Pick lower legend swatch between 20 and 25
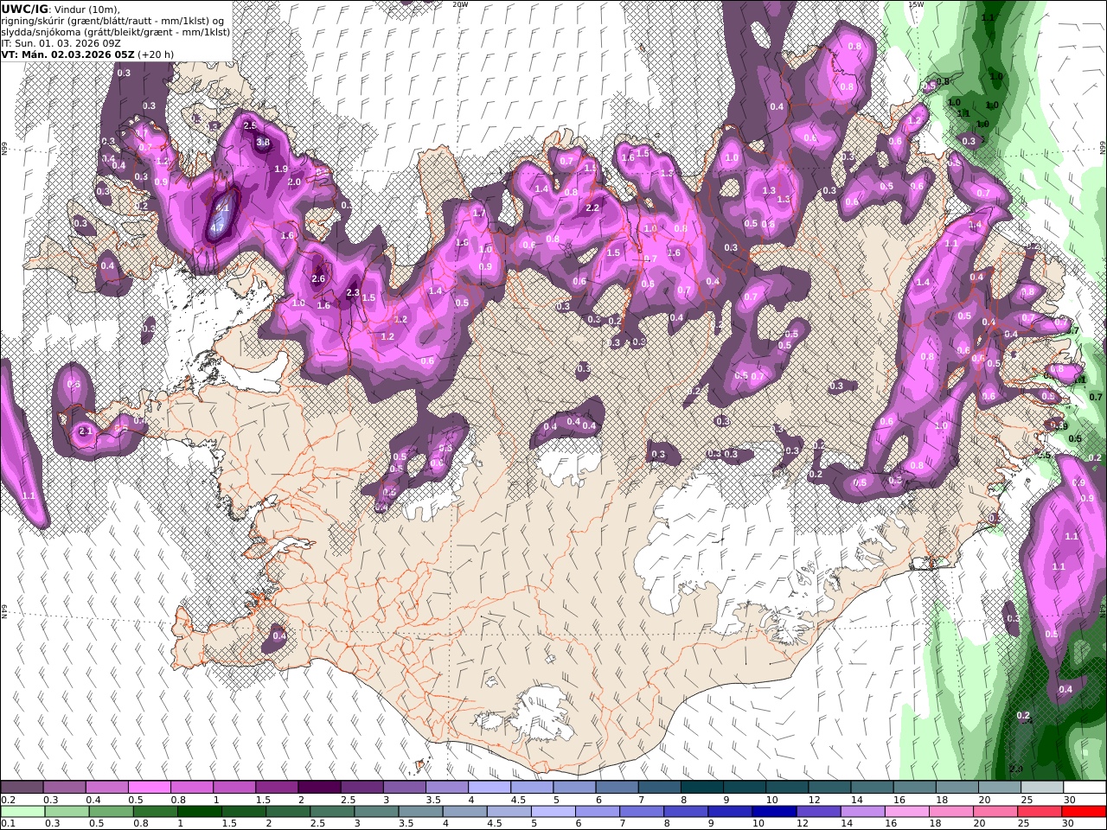The width and height of the screenshot is (1107, 830). pyautogui.click(x=994, y=812)
